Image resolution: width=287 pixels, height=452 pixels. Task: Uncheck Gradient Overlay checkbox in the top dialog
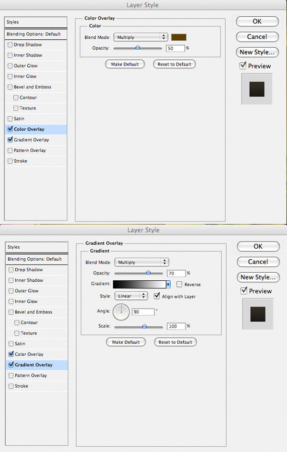(x=10, y=140)
